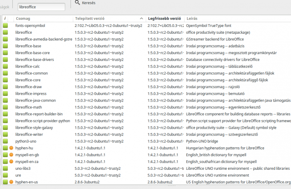The width and height of the screenshot is (291, 189).
Task: Toggle status box for libreoffice-core
Action: tap(5, 80)
